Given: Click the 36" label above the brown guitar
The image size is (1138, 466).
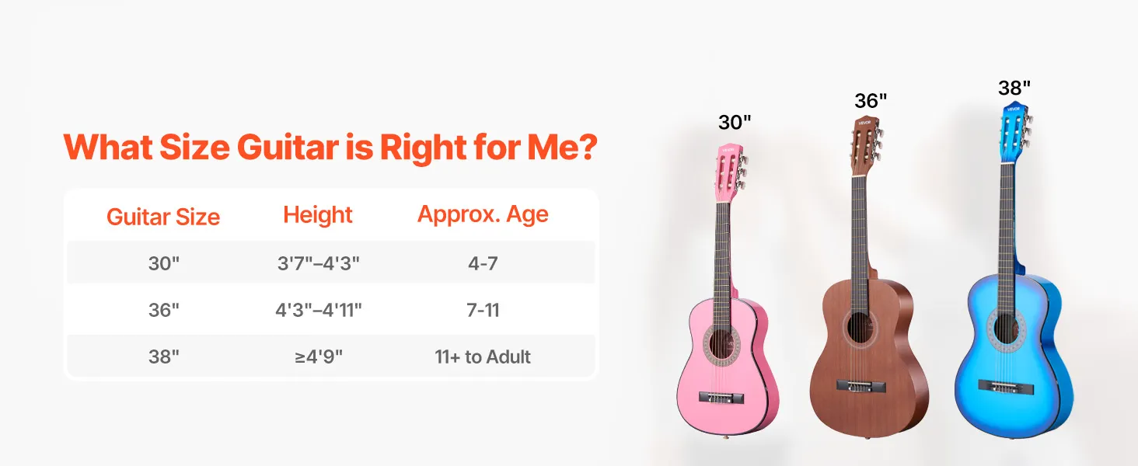Looking at the screenshot, I should (871, 101).
